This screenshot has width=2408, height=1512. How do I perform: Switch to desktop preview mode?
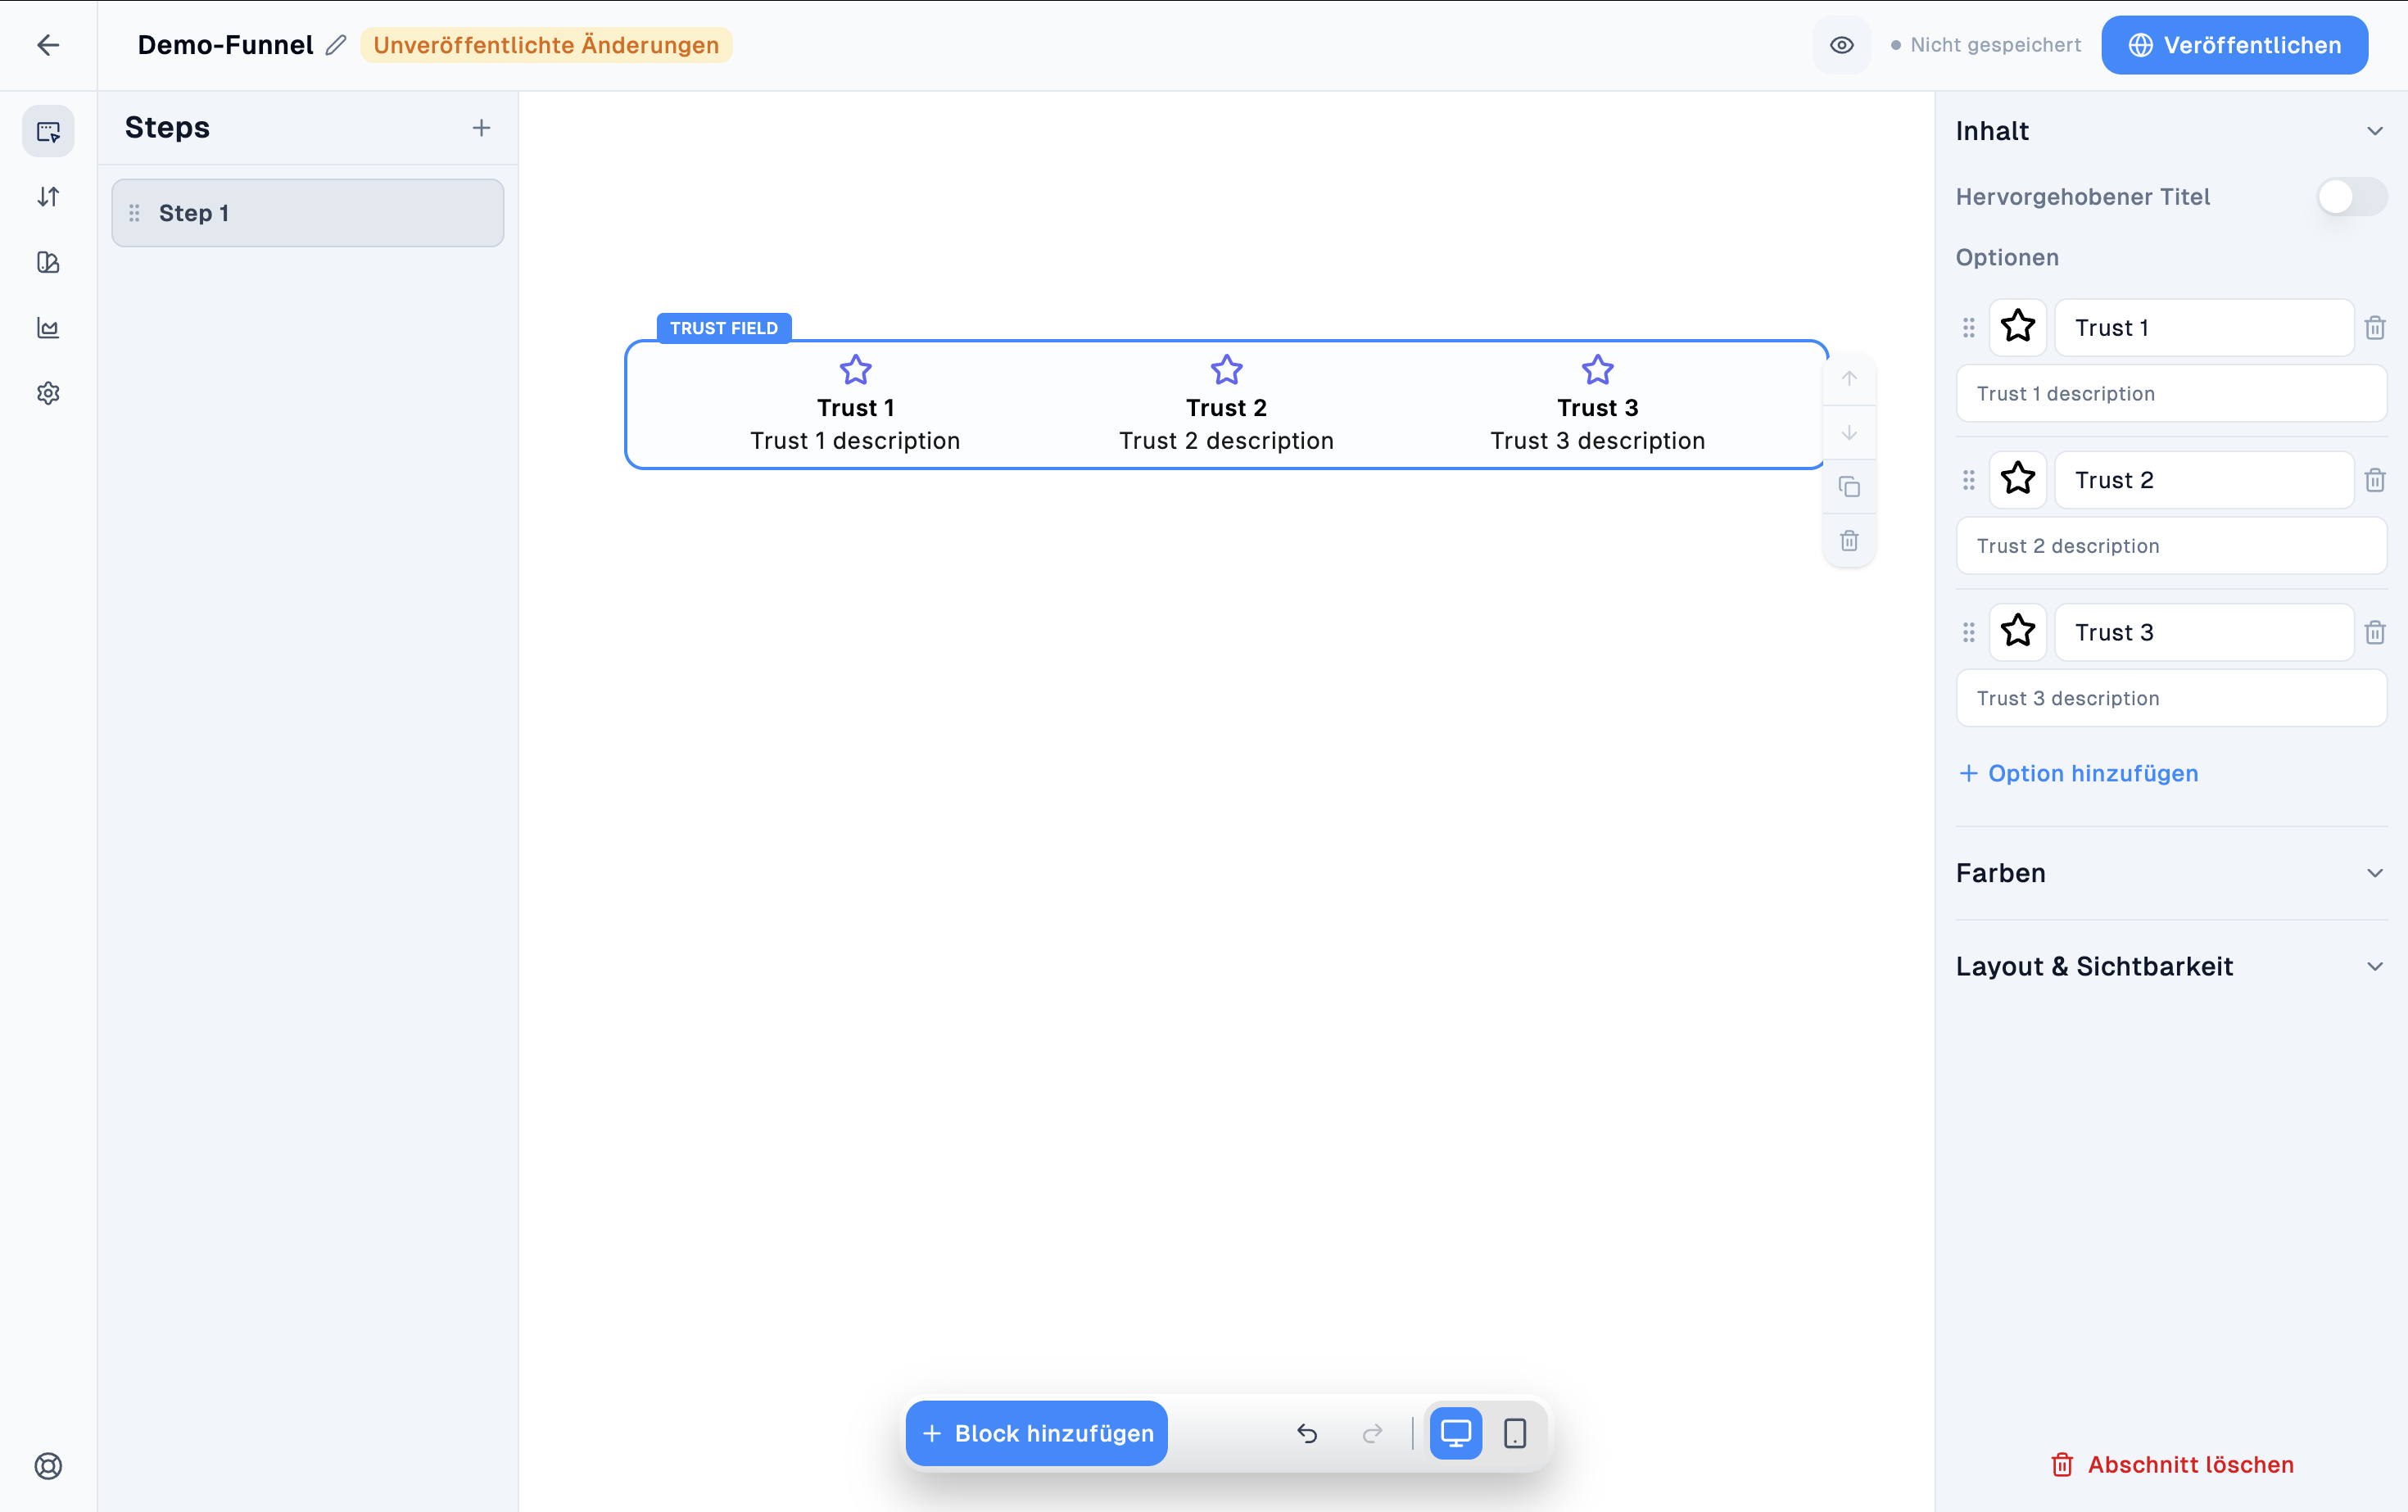click(x=1455, y=1433)
